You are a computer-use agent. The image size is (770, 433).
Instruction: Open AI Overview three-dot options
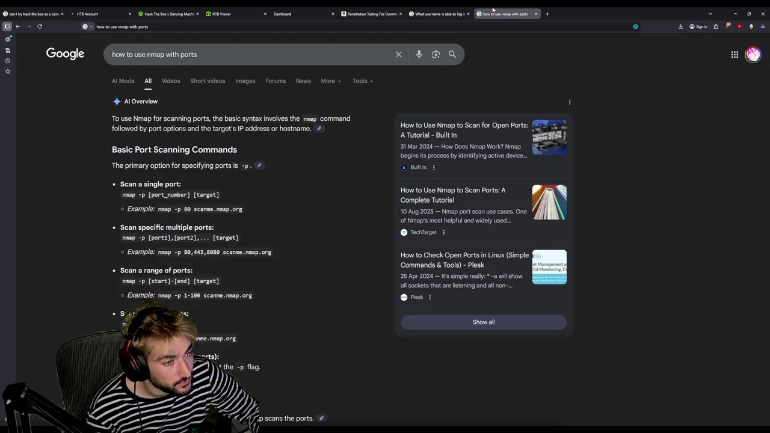point(570,102)
